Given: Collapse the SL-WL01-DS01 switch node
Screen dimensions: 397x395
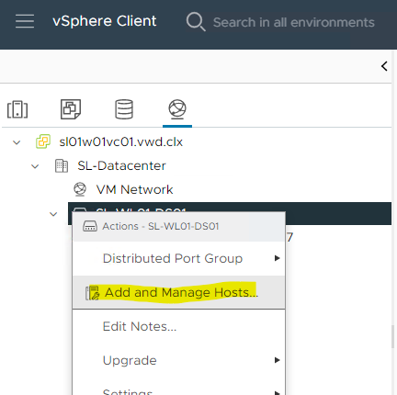Looking at the screenshot, I should [53, 214].
